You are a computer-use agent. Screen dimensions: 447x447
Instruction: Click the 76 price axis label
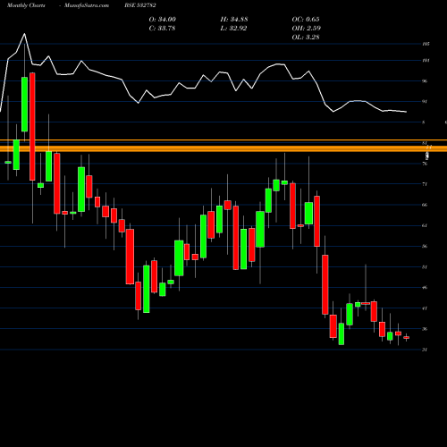pyautogui.click(x=425, y=164)
